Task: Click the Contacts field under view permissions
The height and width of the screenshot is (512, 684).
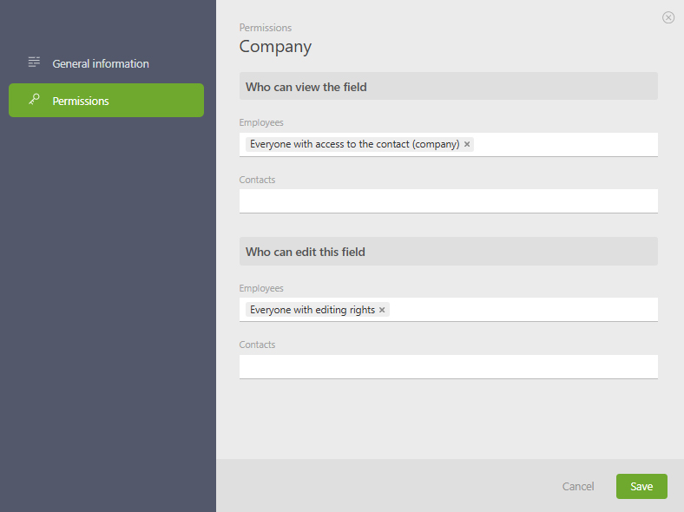Action: [448, 200]
